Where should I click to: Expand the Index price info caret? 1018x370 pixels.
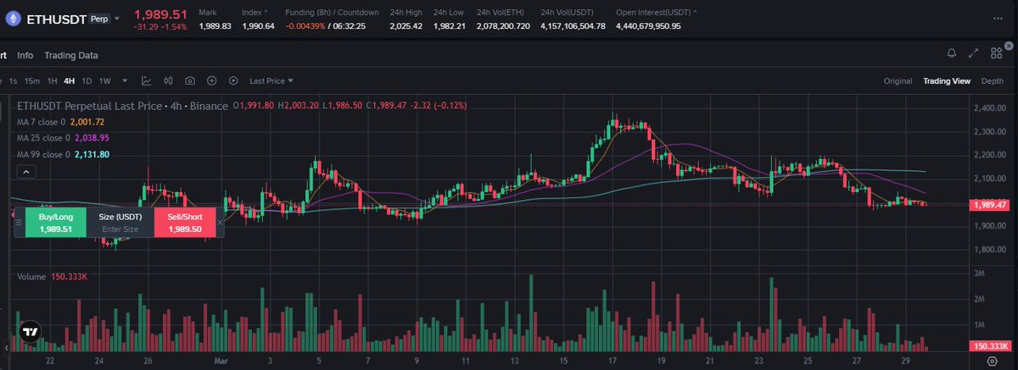[x=266, y=12]
